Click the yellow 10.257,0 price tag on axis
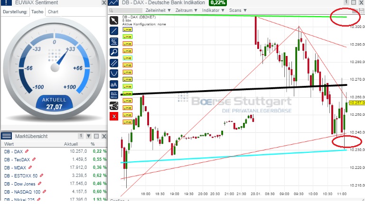The image size is (365, 204). (x=357, y=103)
